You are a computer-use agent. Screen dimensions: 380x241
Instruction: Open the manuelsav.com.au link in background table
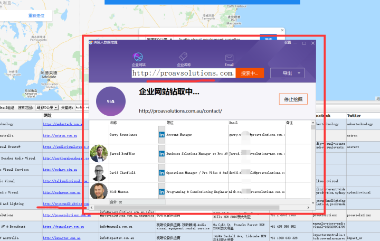(63, 226)
